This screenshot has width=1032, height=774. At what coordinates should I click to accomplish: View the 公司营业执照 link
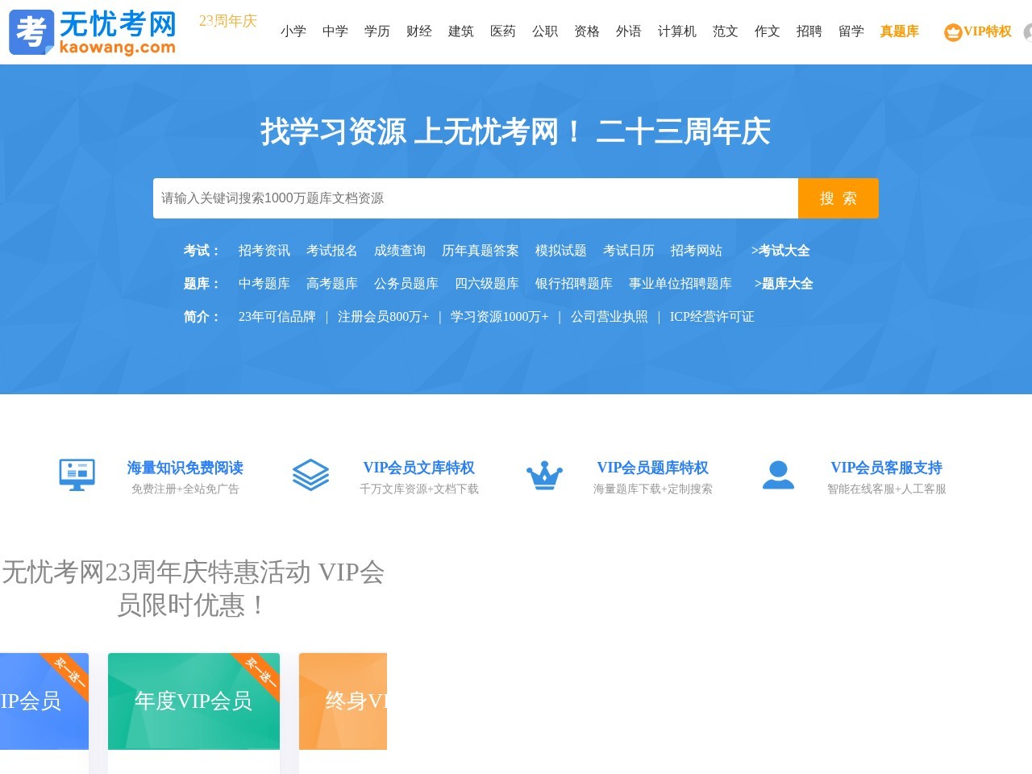(609, 316)
